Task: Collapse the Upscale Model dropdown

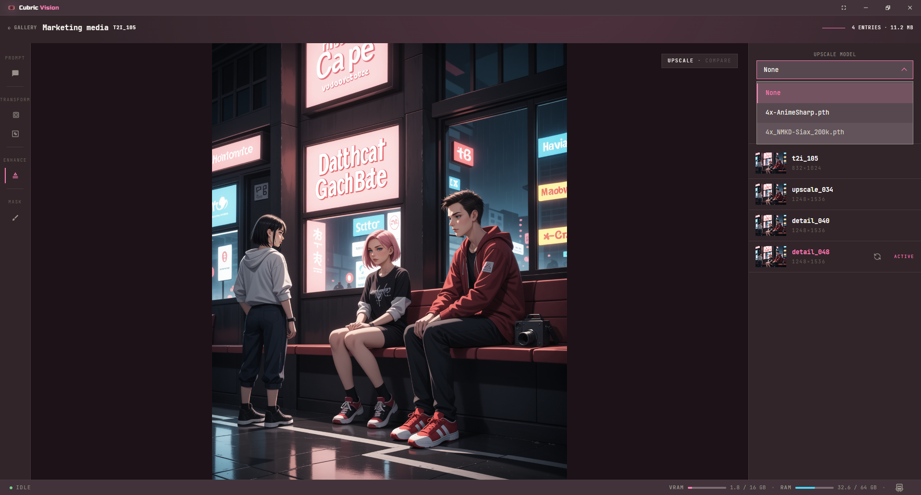Action: click(835, 70)
